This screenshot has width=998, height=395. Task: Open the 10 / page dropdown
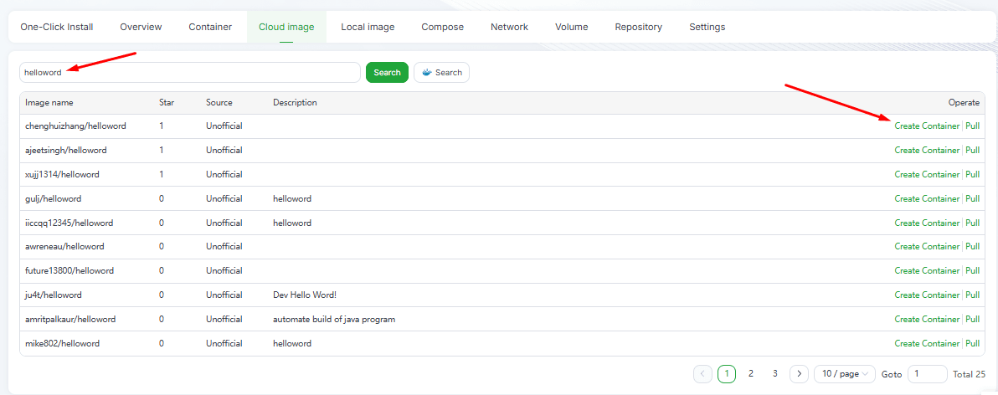pos(844,374)
